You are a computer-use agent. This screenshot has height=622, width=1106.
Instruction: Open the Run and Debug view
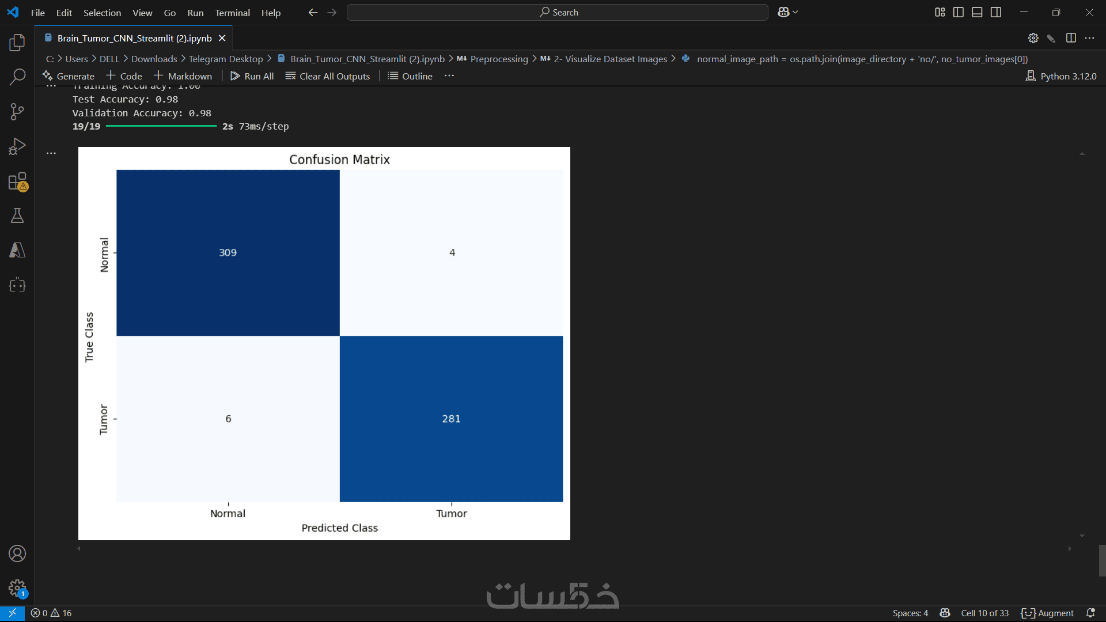[x=17, y=146]
